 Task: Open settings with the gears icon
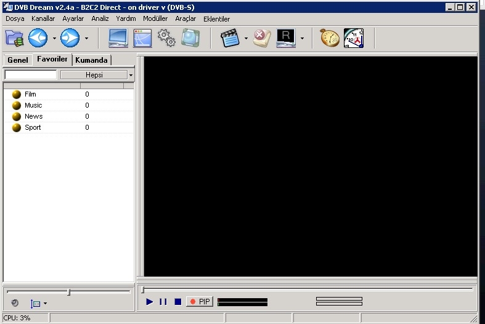click(166, 38)
